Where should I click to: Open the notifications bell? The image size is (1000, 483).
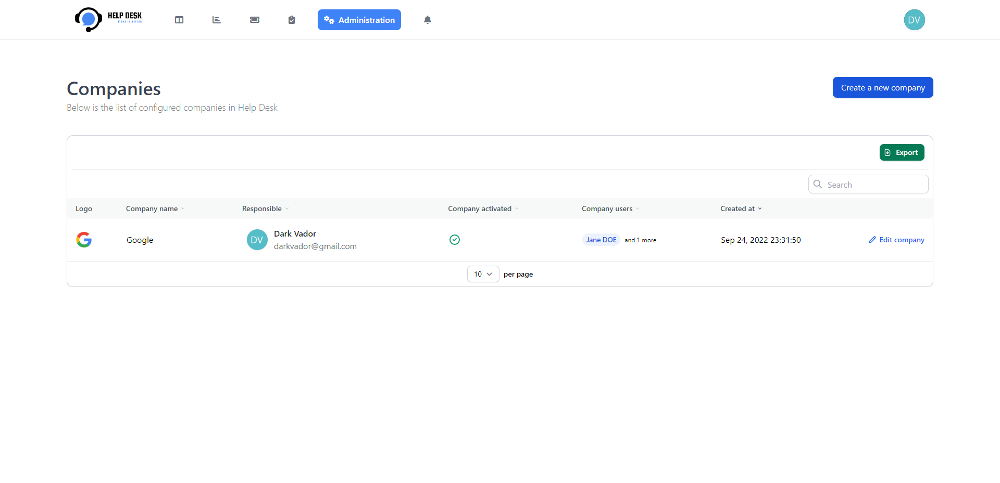(428, 20)
